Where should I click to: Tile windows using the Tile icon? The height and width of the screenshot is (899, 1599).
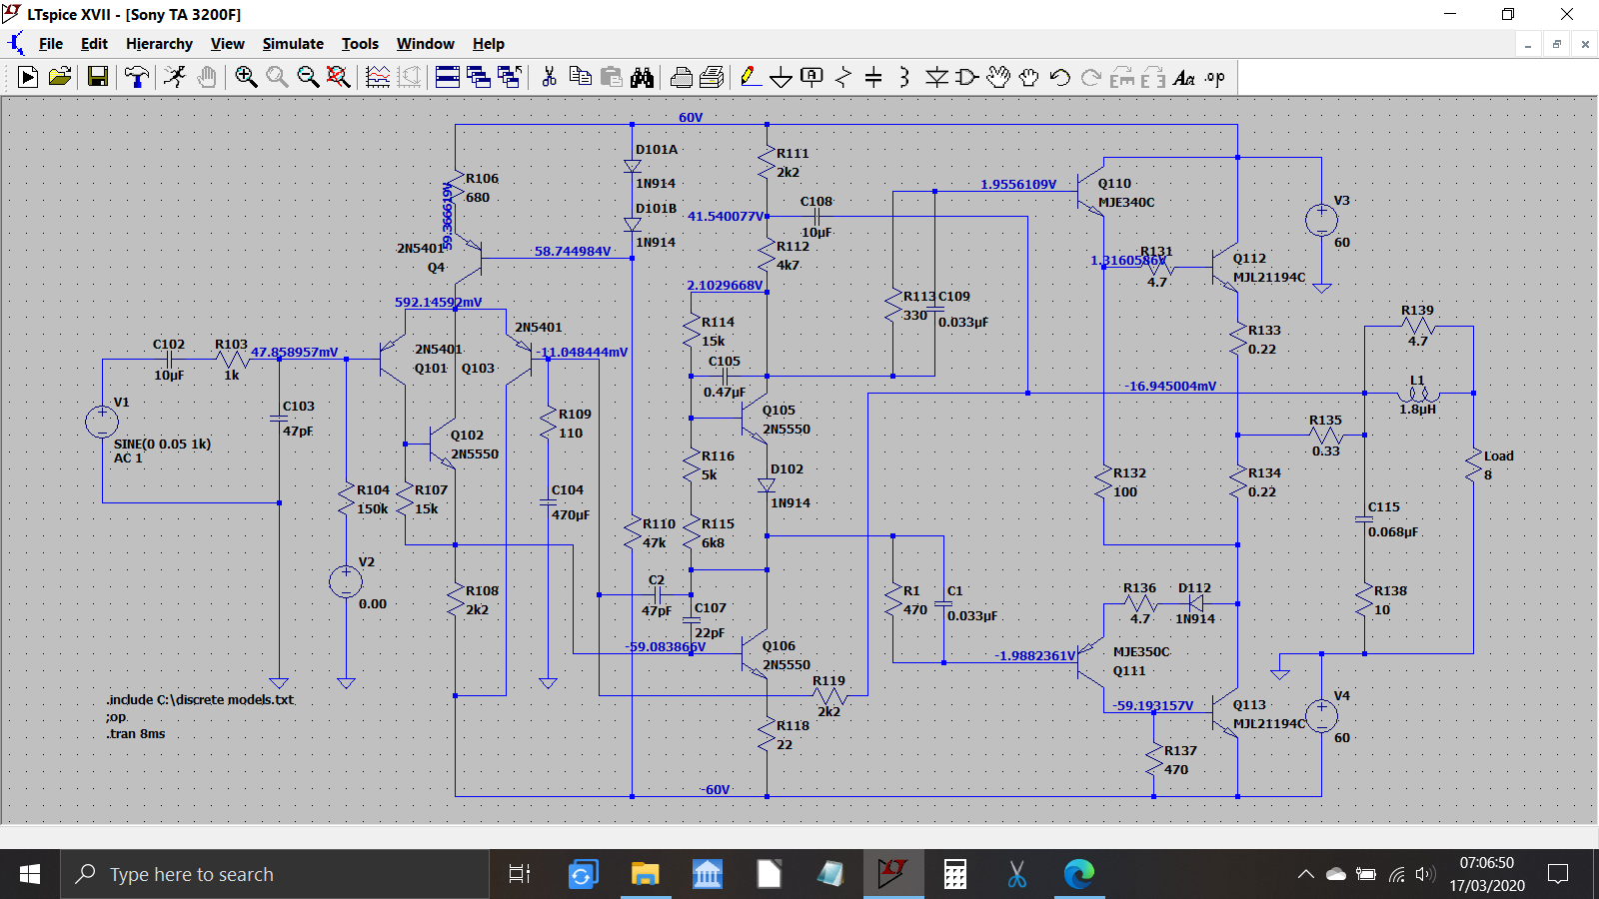pyautogui.click(x=448, y=77)
